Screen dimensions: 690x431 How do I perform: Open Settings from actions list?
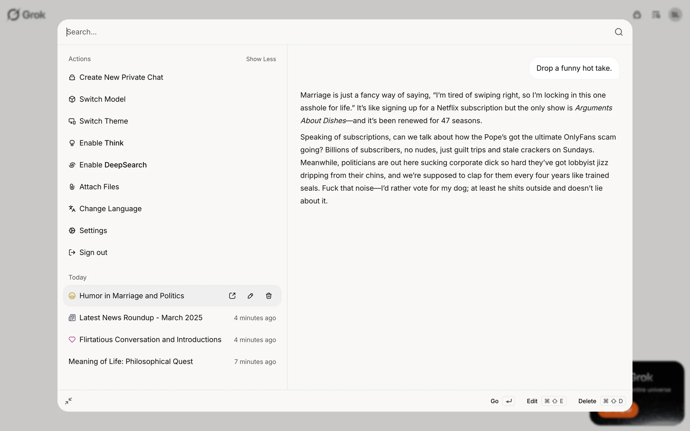tap(93, 231)
